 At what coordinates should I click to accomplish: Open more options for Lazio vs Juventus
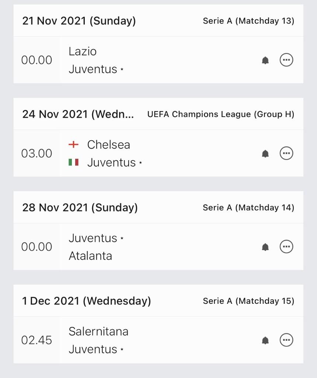(286, 60)
